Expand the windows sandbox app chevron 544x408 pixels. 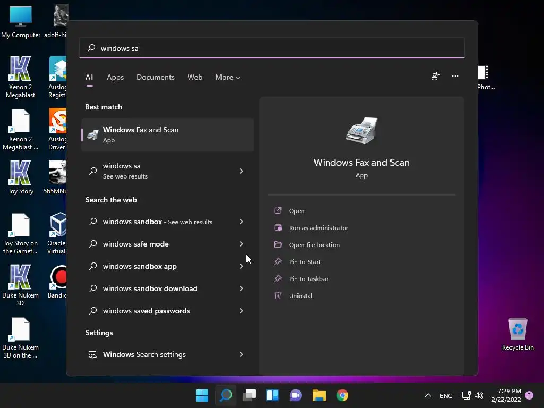[x=241, y=266]
